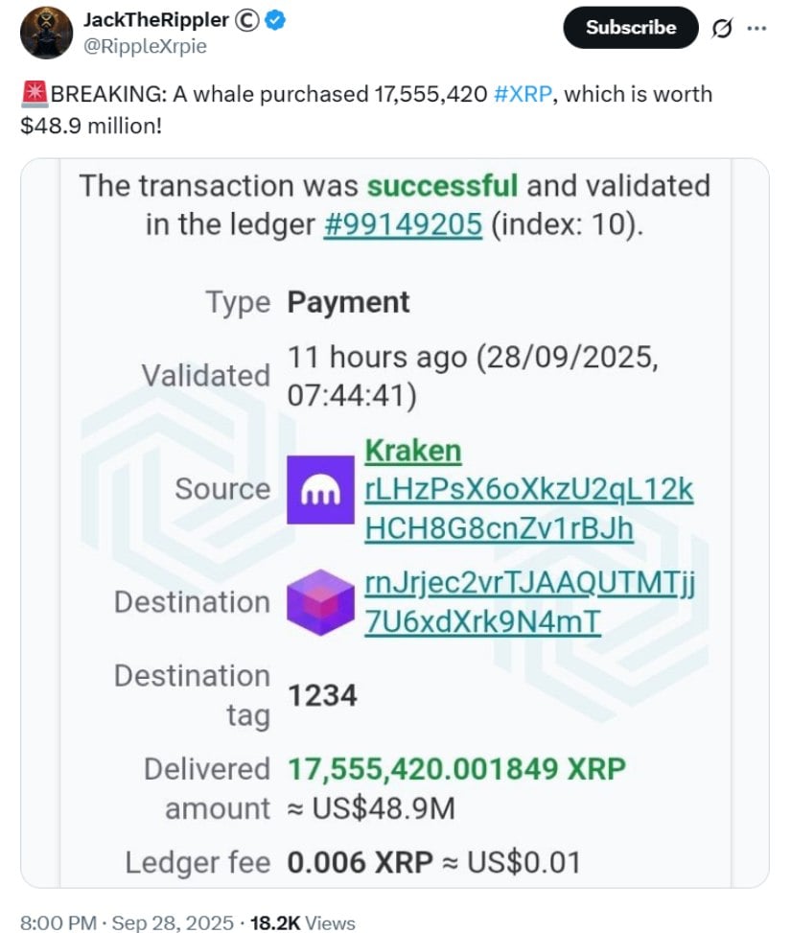
Task: Click the 8:00 PM Sep 28, 2025 timestamp
Action: tap(127, 922)
